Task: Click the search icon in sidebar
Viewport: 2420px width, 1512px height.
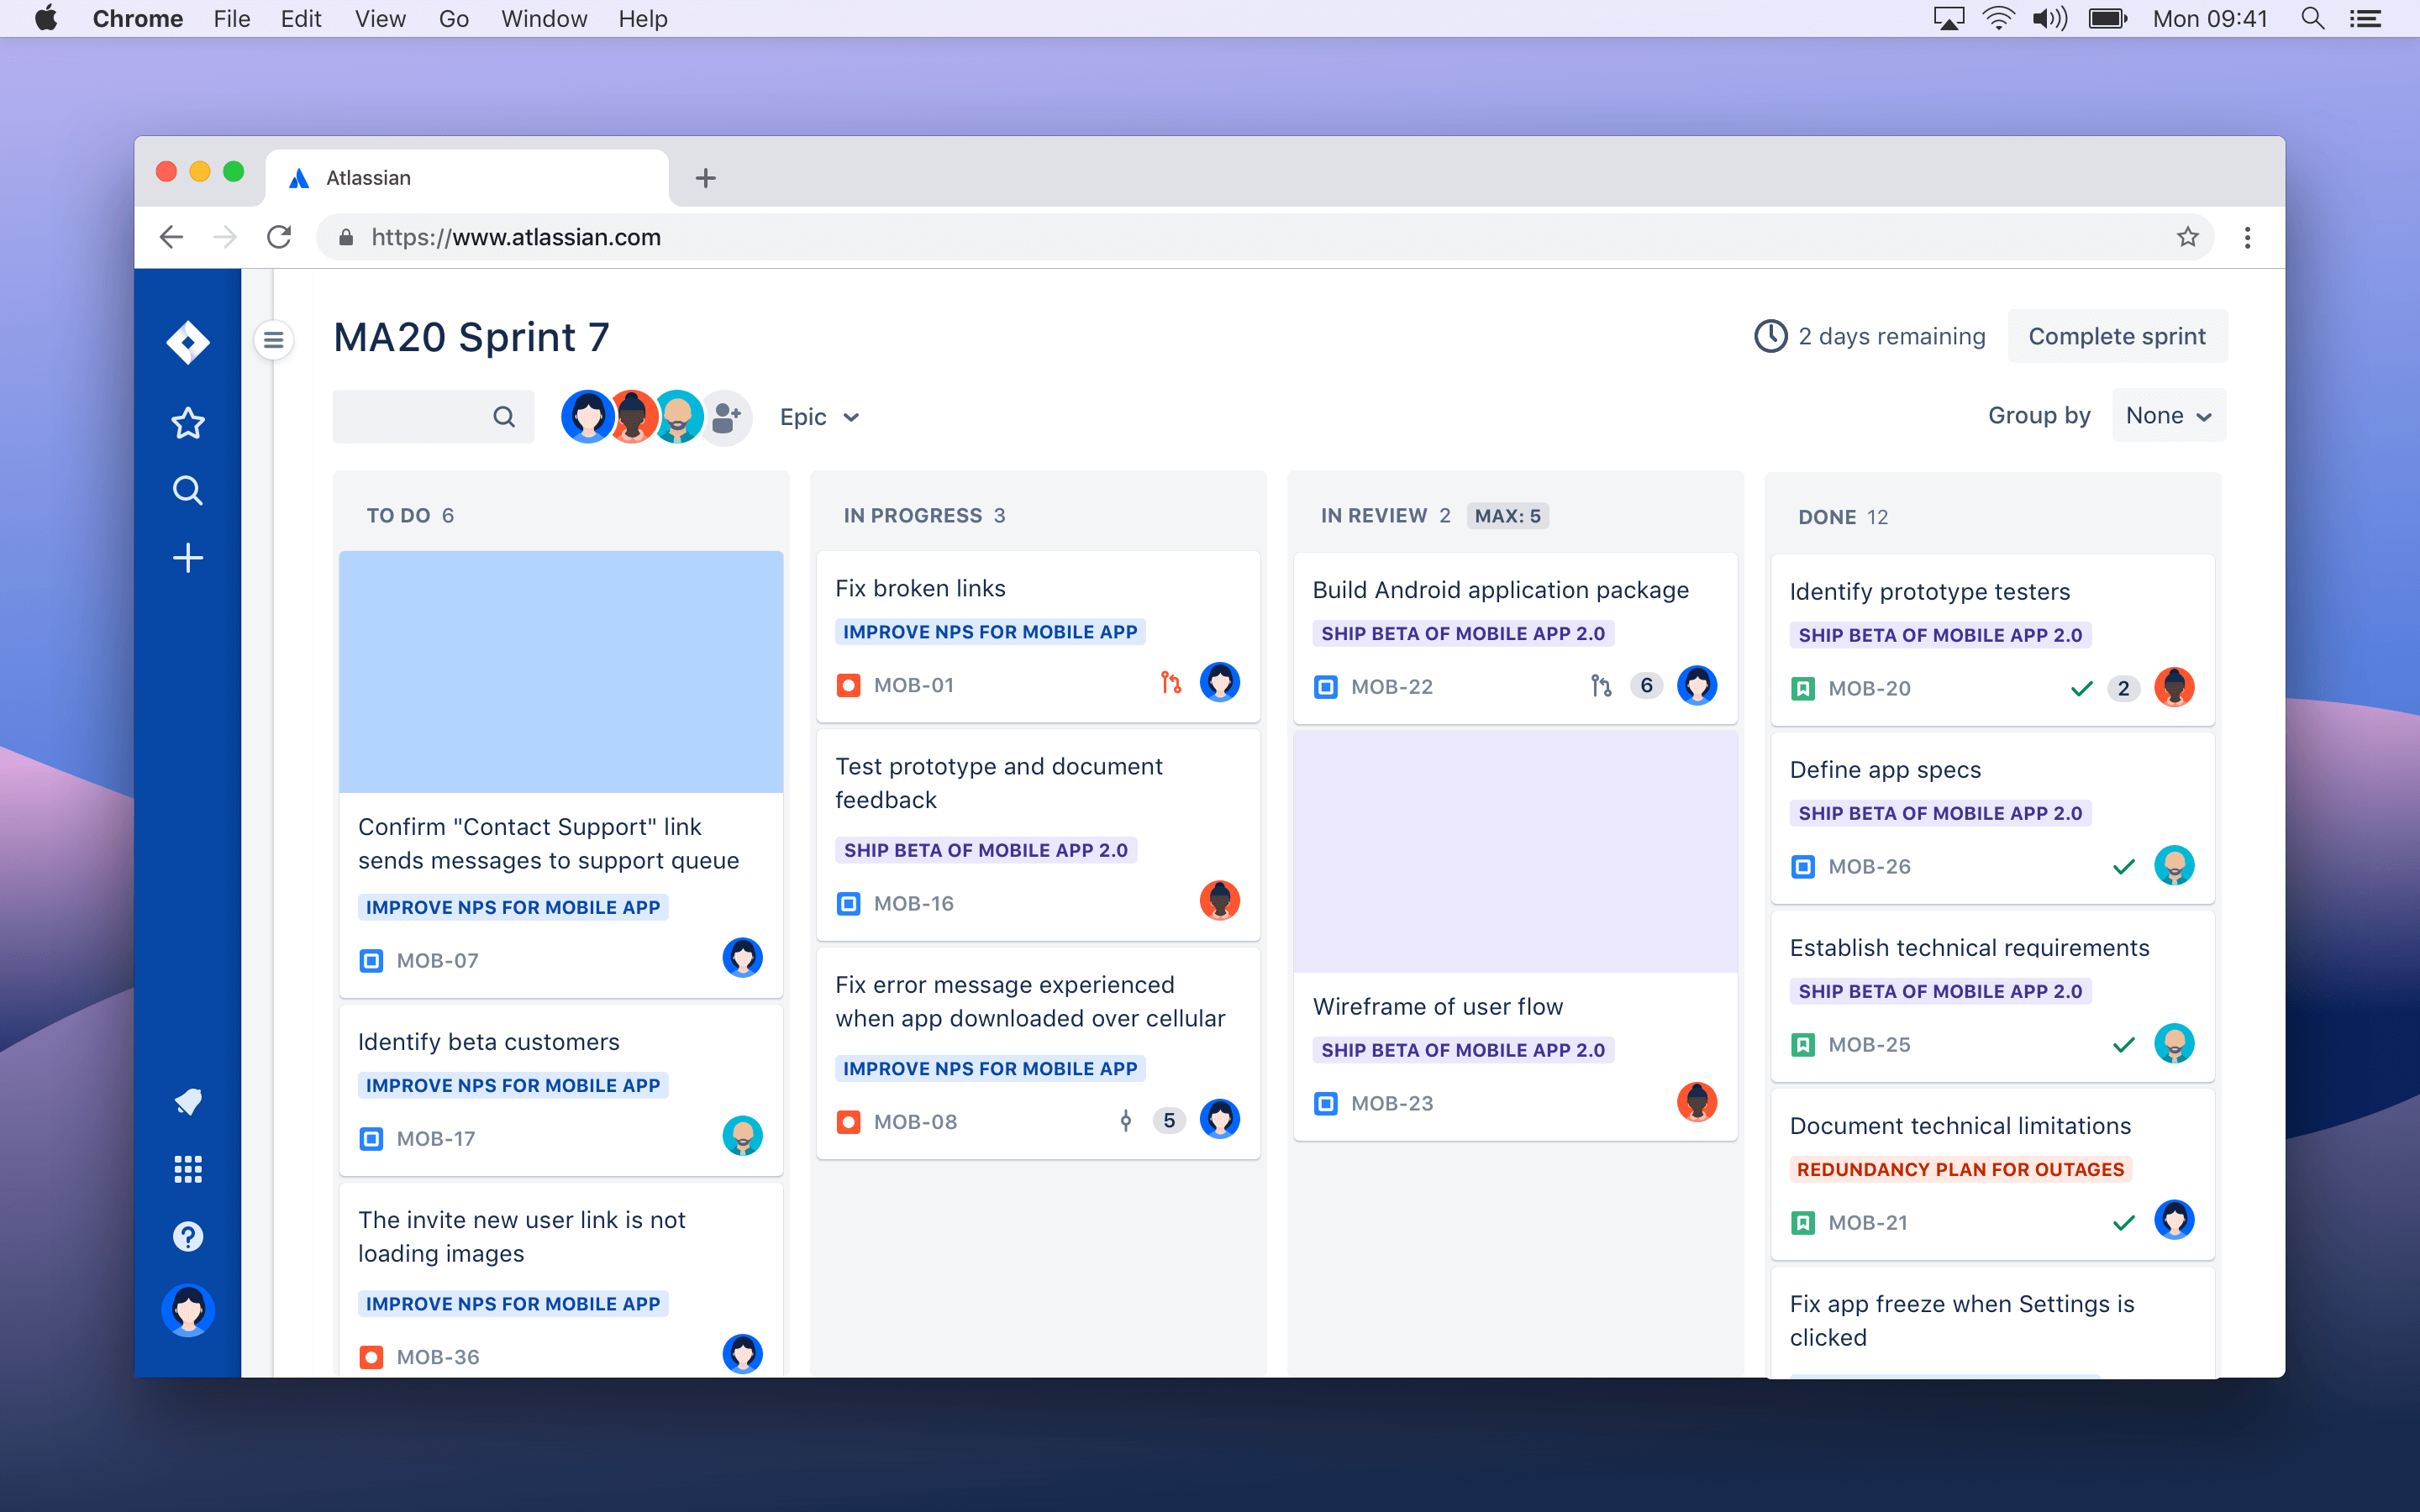Action: tap(188, 491)
